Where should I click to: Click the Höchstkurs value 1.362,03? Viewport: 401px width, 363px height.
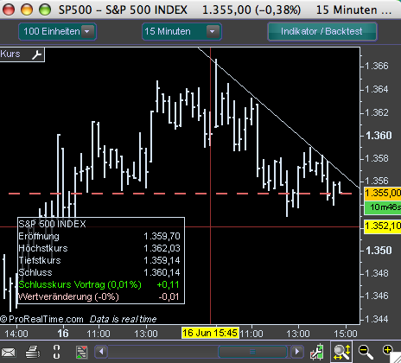[162, 248]
